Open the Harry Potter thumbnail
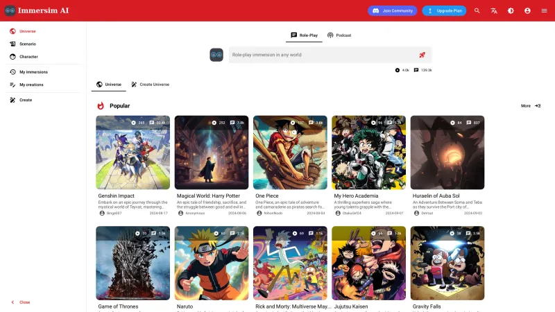Viewport: 555px width, 312px height. click(x=212, y=153)
